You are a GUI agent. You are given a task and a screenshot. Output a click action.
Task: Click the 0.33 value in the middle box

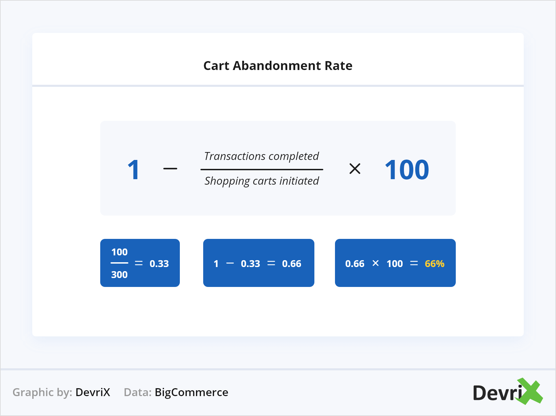251,264
